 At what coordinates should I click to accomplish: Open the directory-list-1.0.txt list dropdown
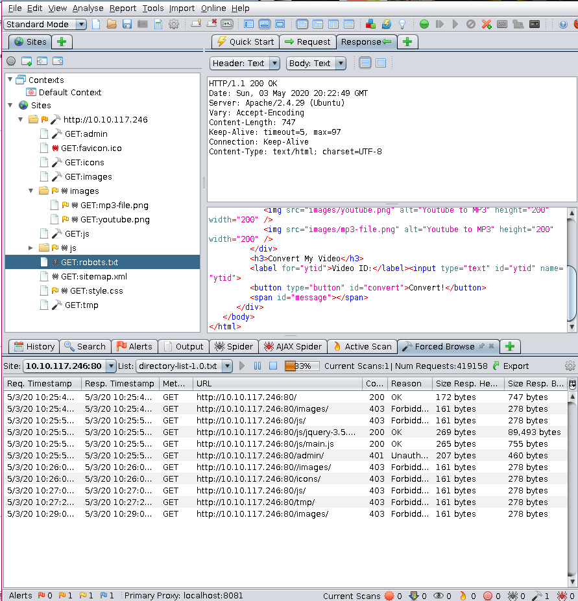click(184, 366)
